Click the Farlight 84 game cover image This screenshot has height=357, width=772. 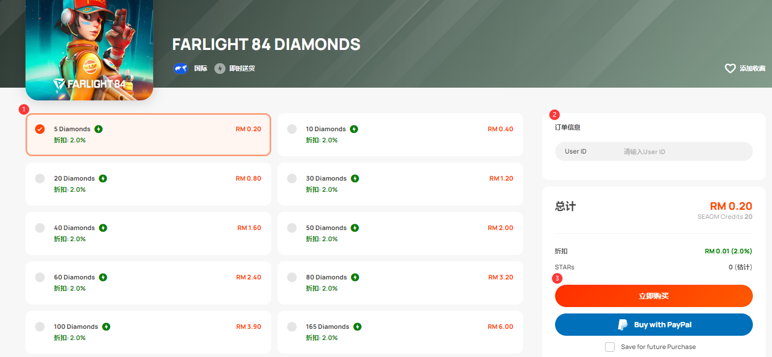[89, 50]
